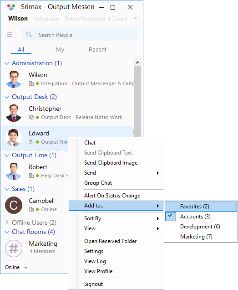The width and height of the screenshot is (238, 290).
Task: Select the Campbell contact name
Action: [x=41, y=201]
